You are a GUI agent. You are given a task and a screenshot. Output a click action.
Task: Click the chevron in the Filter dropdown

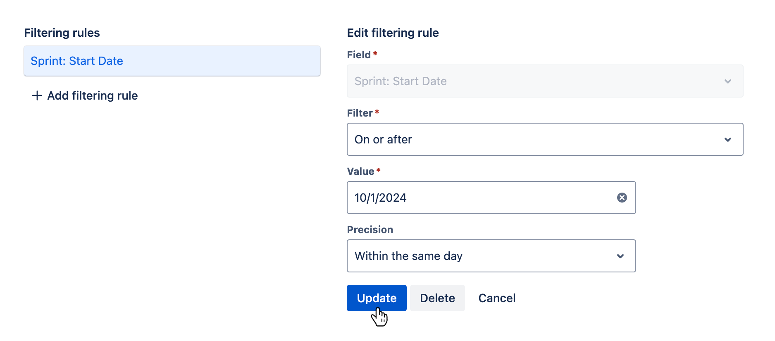click(x=728, y=140)
